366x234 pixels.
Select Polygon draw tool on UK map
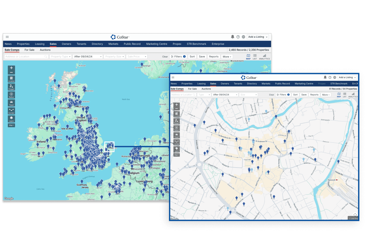[x=11, y=87]
